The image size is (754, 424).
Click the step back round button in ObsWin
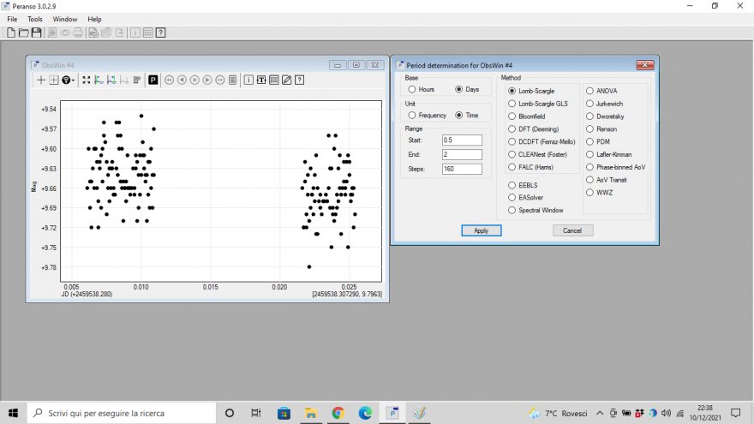click(x=182, y=80)
